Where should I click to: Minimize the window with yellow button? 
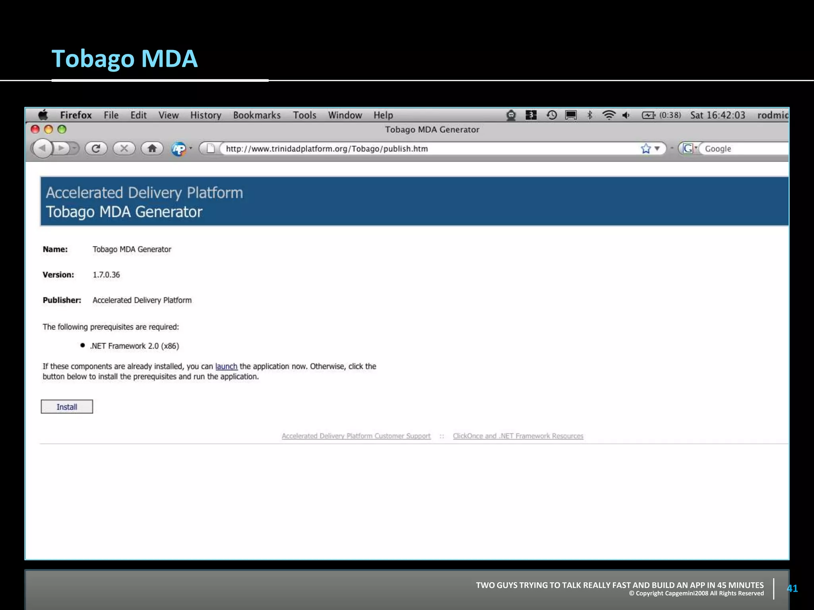(x=48, y=129)
